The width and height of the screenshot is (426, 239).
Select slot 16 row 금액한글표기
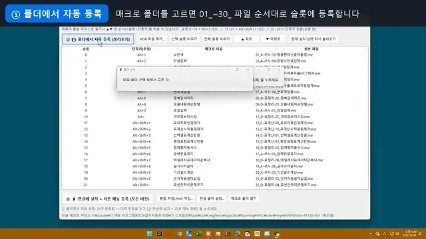214,154
